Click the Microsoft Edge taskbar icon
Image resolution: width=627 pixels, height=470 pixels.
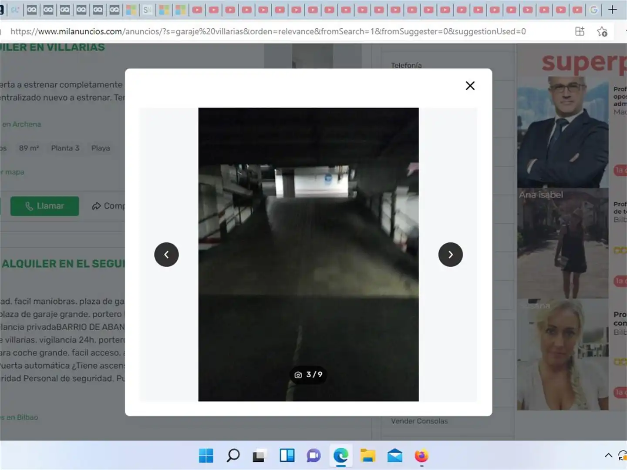pyautogui.click(x=341, y=456)
